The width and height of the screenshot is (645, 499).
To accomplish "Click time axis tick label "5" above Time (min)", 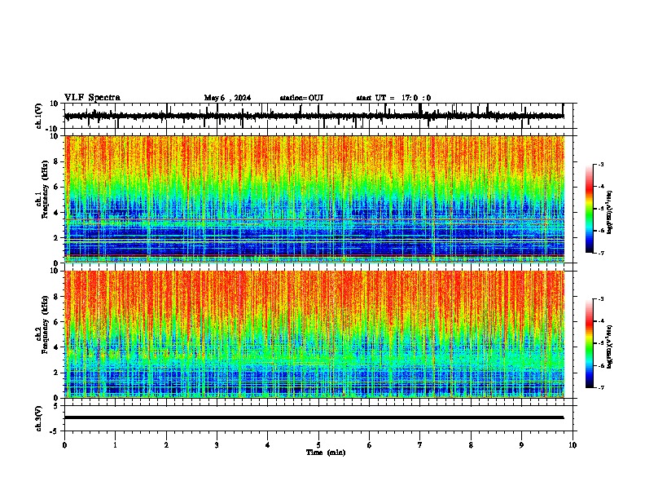I will click(318, 445).
